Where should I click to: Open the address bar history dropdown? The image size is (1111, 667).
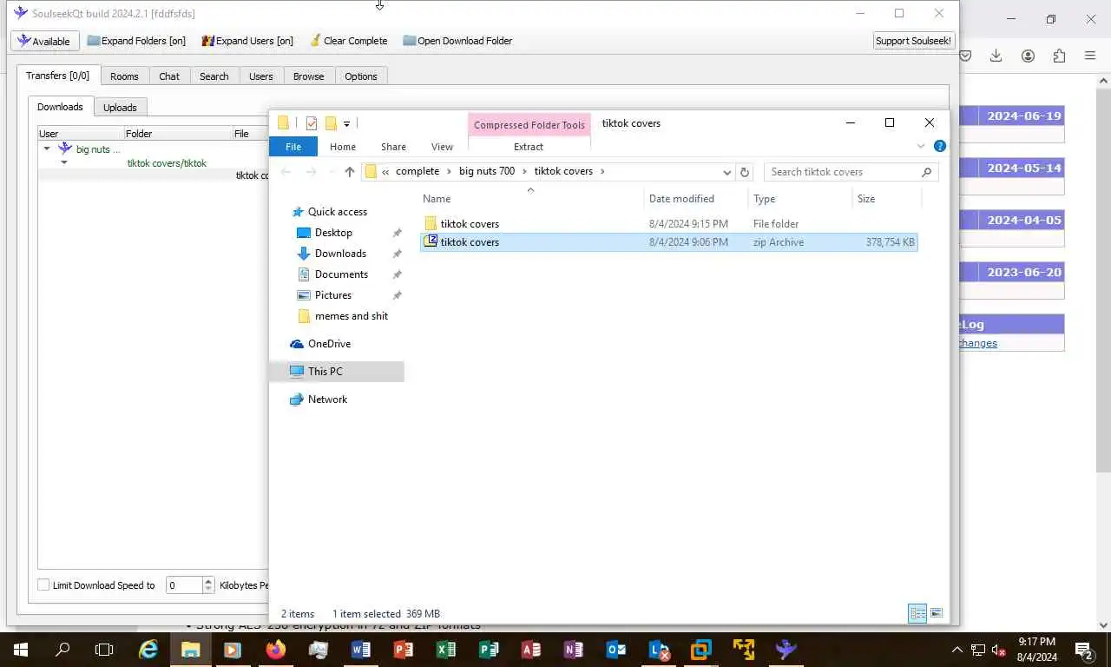[726, 172]
